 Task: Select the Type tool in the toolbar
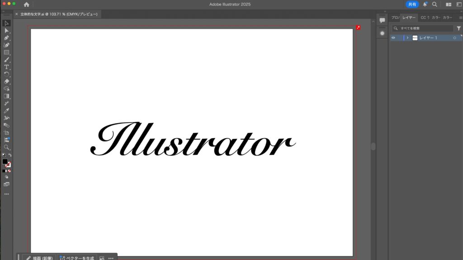6,67
